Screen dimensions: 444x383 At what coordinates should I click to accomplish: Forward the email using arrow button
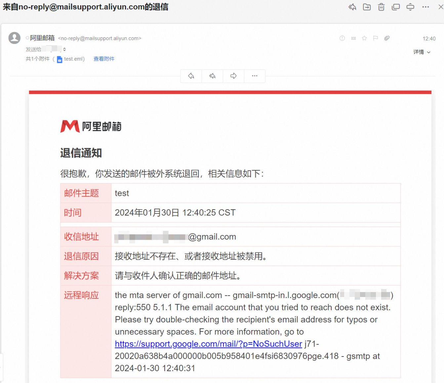(233, 76)
